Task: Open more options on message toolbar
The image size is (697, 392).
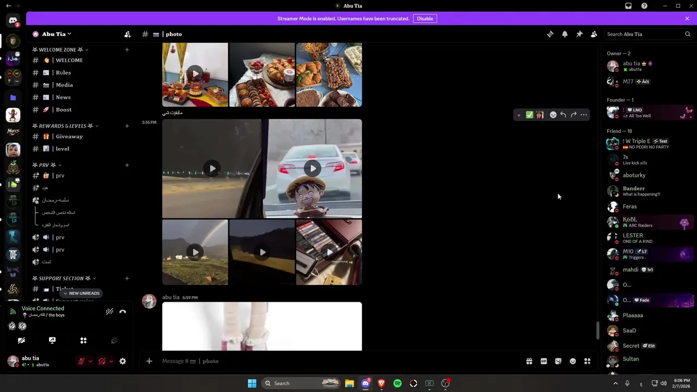Action: 584,115
